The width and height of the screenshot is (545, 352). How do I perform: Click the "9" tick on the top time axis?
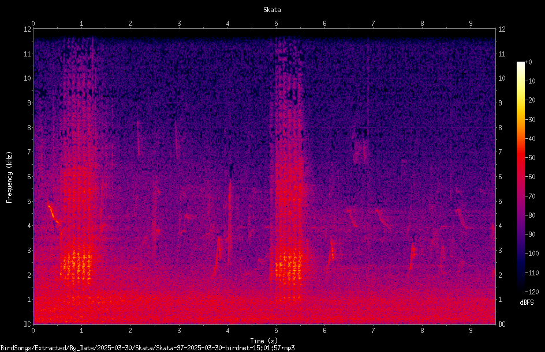(x=471, y=24)
